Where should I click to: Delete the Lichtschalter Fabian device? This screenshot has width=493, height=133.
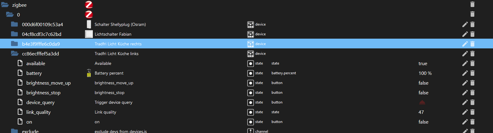tap(472, 34)
